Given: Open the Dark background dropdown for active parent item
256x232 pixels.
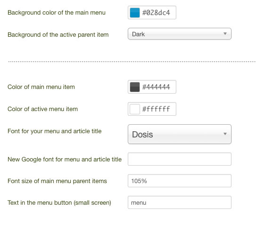Looking at the screenshot, I should 180,34.
